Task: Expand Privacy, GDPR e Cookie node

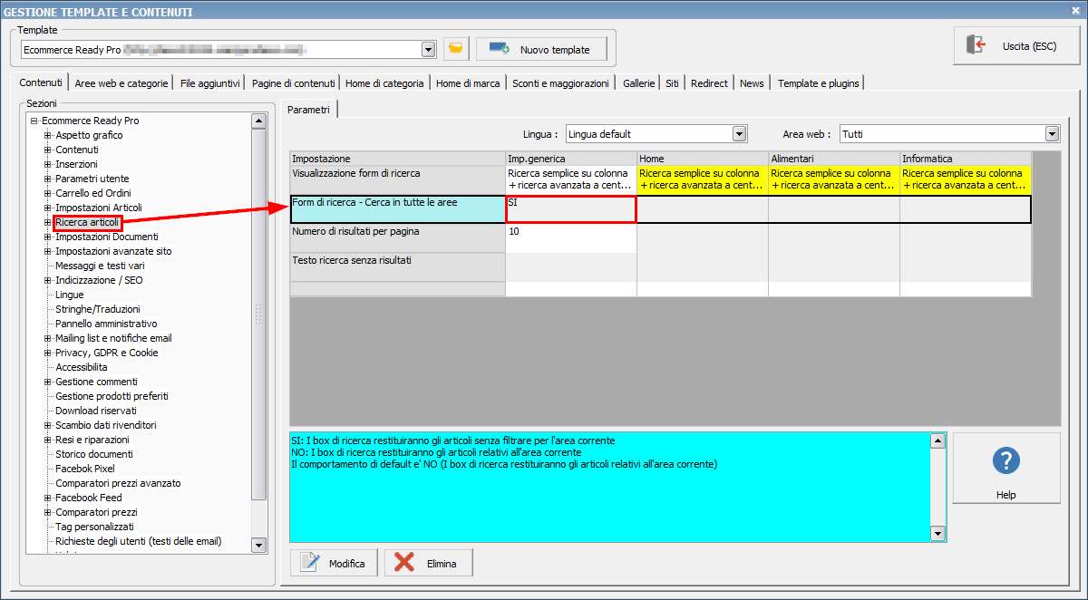Action: click(x=48, y=353)
